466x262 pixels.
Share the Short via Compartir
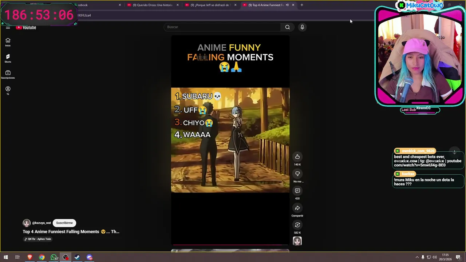tap(297, 208)
